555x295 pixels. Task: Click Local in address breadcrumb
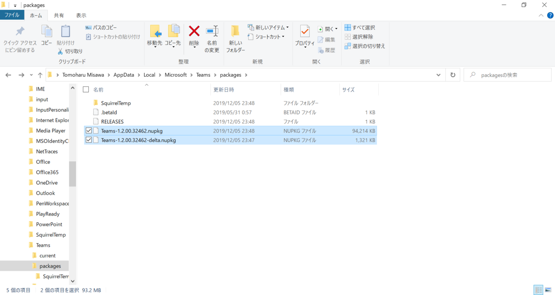pos(149,75)
